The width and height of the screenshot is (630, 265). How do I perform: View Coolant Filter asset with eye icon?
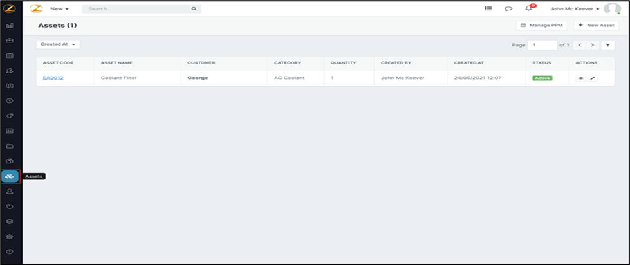[580, 78]
